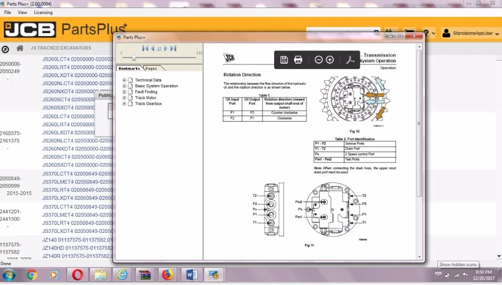This screenshot has height=285, width=502.
Task: Select the Track Gearbox bookmark
Action: tap(148, 104)
